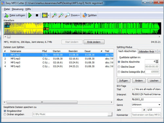The width and height of the screenshot is (164, 123).
Task: Click the C:\My Music folder path field
Action: click(70, 114)
